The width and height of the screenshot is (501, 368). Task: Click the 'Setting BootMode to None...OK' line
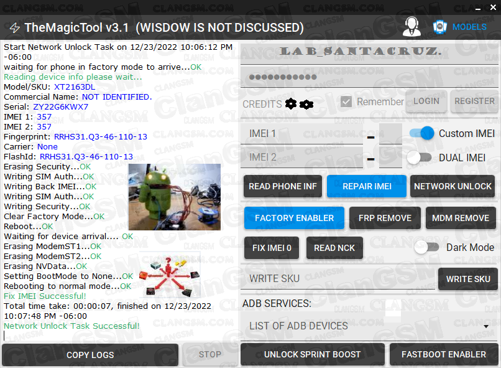pyautogui.click(x=68, y=276)
